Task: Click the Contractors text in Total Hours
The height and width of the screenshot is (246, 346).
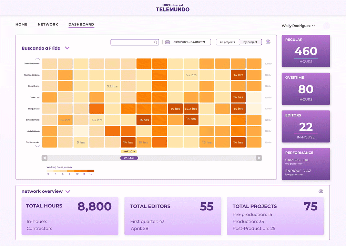Action: 39,228
